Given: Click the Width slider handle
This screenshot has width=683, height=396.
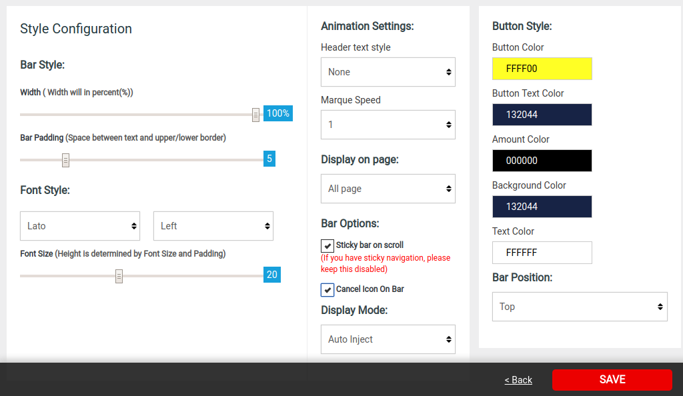Looking at the screenshot, I should coord(255,115).
